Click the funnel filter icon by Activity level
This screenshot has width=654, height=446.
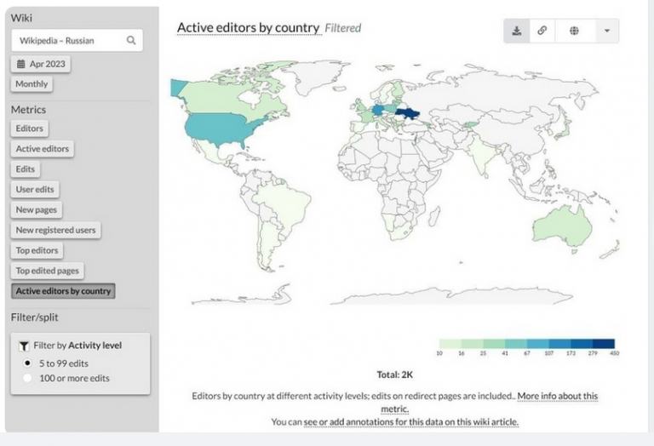[23, 346]
